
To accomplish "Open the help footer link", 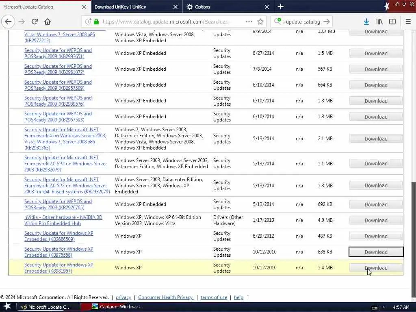I will (238, 297).
